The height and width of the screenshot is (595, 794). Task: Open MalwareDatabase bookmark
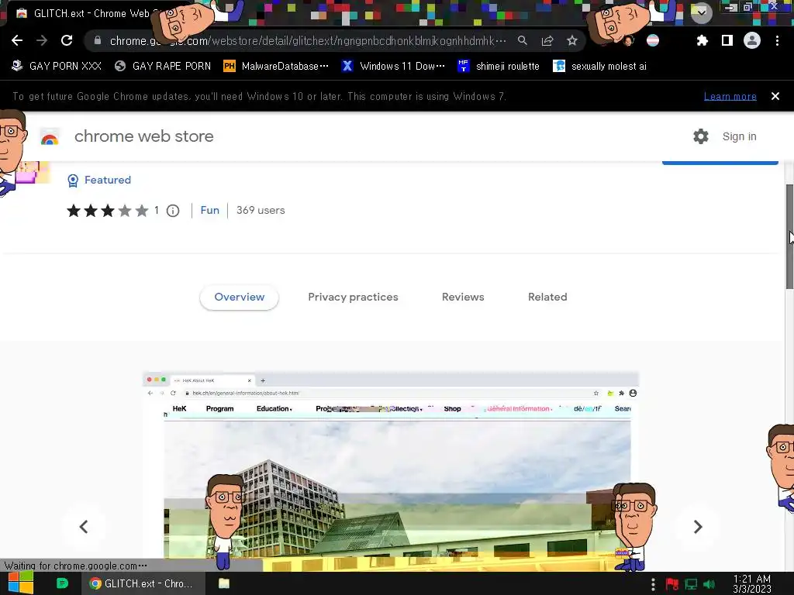pyautogui.click(x=276, y=67)
